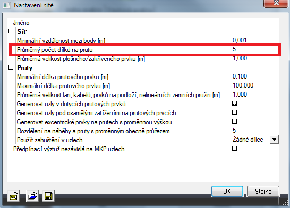Click the 1,000 value of Průměrná velikost plošného prvku
The image size is (290, 208).
(x=240, y=58)
